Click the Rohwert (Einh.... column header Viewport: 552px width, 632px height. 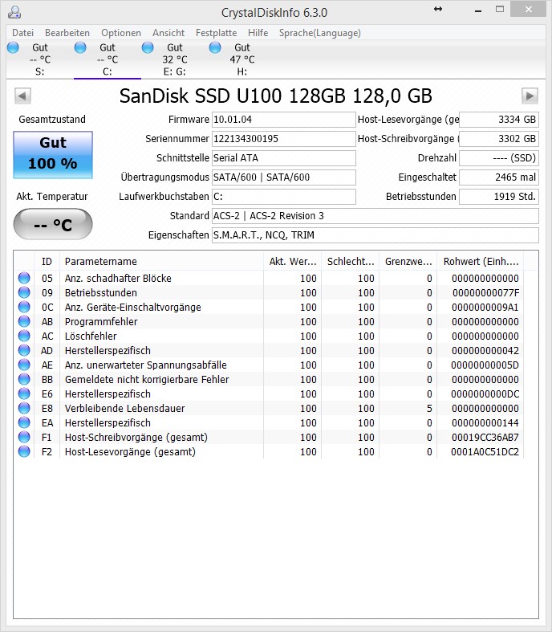481,261
